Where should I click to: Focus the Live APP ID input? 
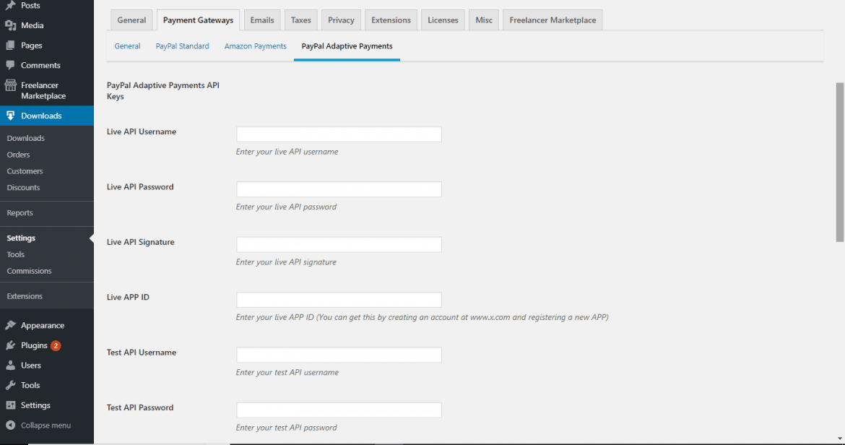coord(339,300)
